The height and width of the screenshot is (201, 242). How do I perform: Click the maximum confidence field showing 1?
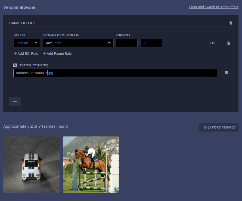pyautogui.click(x=151, y=43)
